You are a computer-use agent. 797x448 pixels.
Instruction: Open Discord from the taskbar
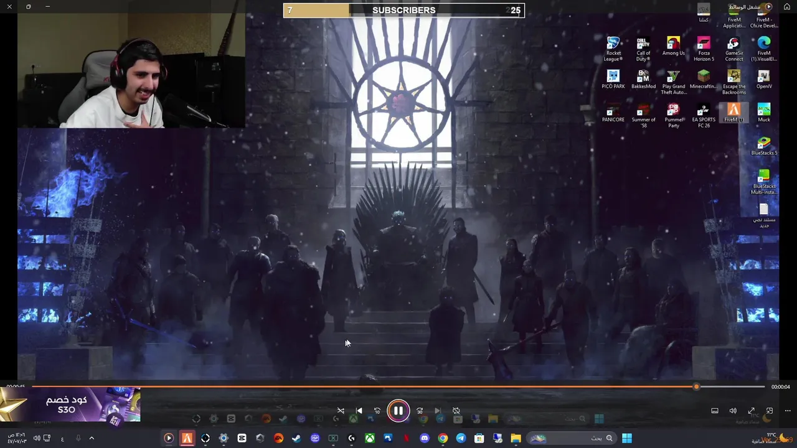pyautogui.click(x=425, y=438)
